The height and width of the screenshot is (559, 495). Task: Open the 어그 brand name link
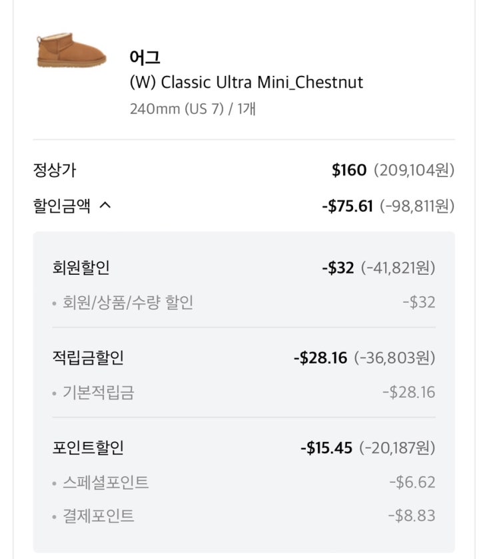coord(145,58)
